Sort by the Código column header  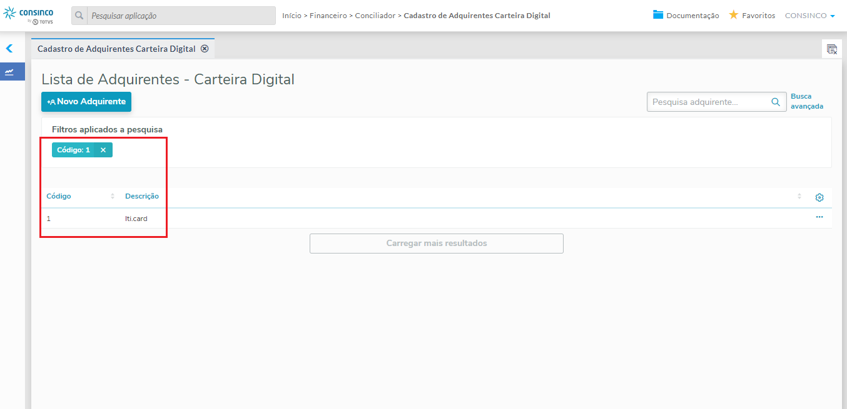59,196
